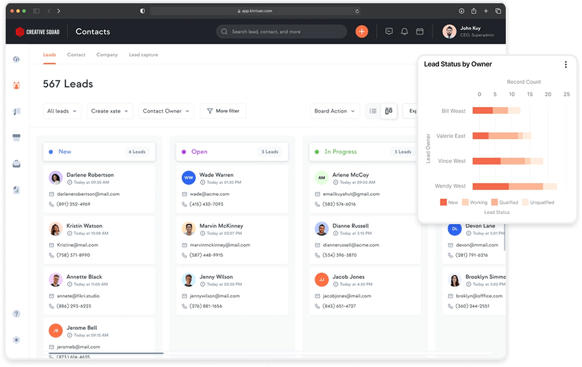Screen dimensions: 582x367
Task: Open Darlene Robertson's lead card
Action: pyautogui.click(x=99, y=189)
